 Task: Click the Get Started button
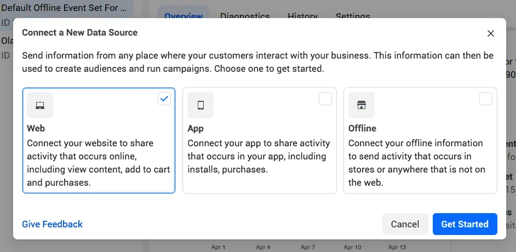coord(465,224)
